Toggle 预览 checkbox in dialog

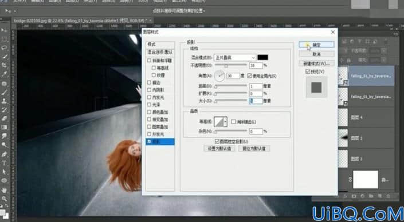click(x=308, y=72)
